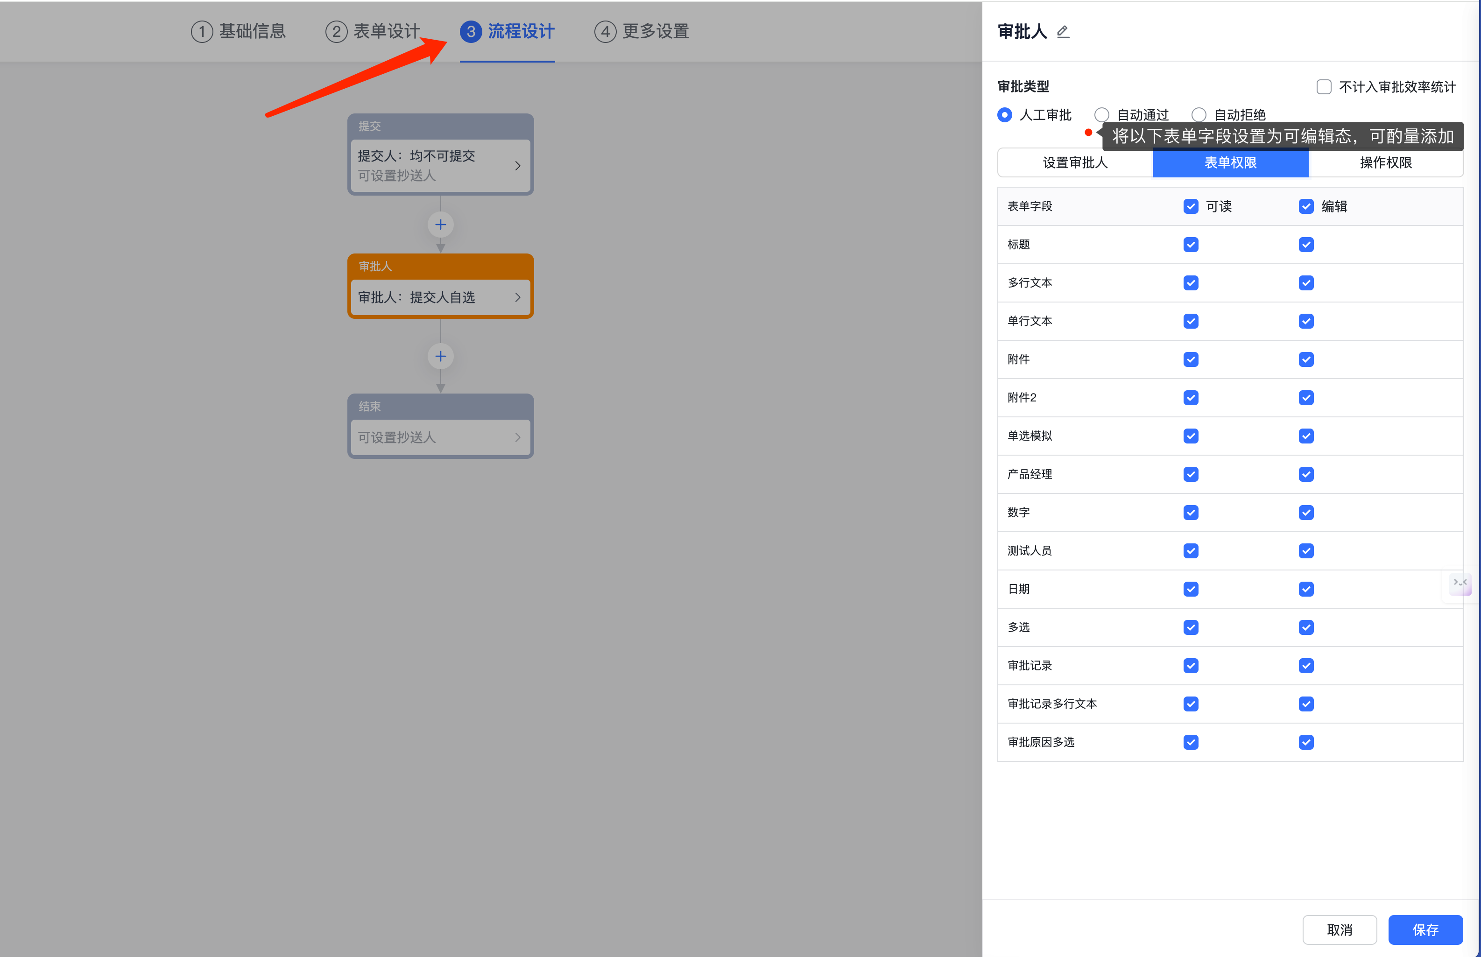Click the 审批原因多选 field name
This screenshot has width=1481, height=957.
pyautogui.click(x=1041, y=742)
